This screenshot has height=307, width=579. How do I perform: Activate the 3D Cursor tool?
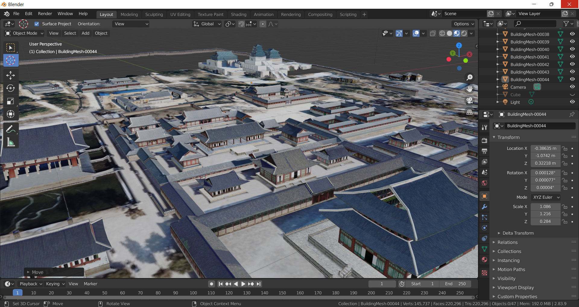(11, 60)
